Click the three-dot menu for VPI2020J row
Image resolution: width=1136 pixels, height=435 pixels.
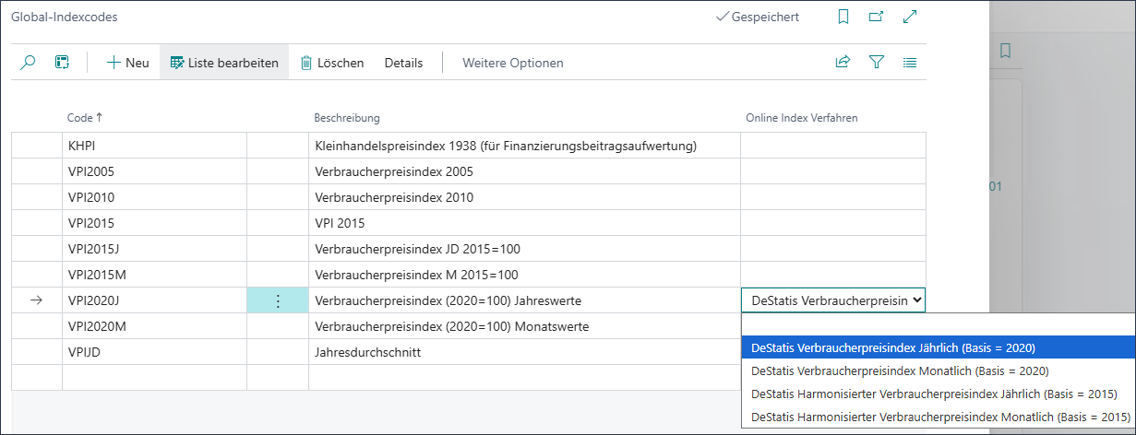pyautogui.click(x=278, y=300)
